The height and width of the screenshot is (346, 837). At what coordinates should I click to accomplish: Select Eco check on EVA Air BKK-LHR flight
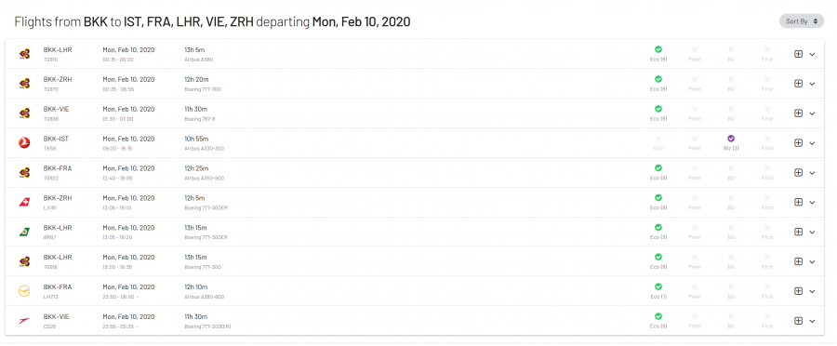coord(658,228)
